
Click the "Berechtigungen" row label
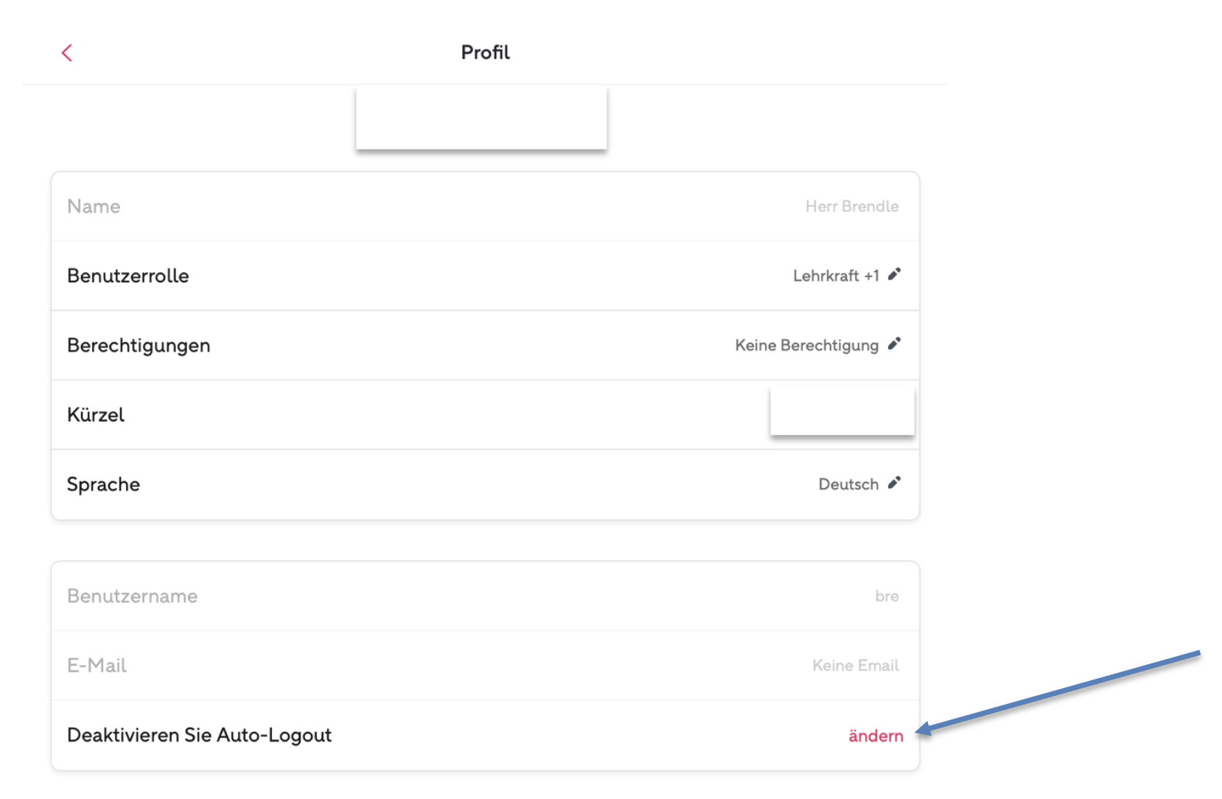[x=139, y=345]
